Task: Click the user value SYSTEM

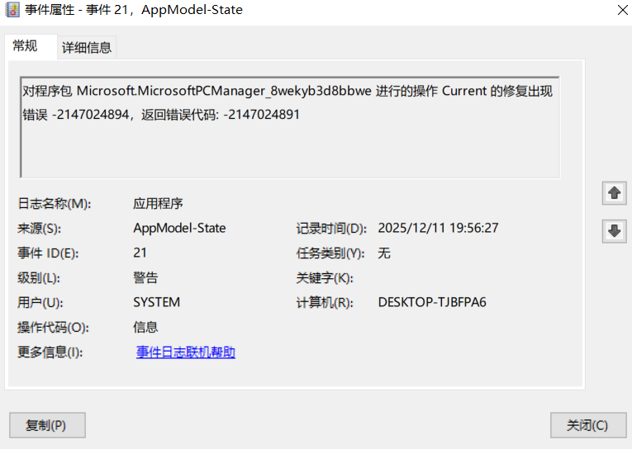Action: (157, 302)
